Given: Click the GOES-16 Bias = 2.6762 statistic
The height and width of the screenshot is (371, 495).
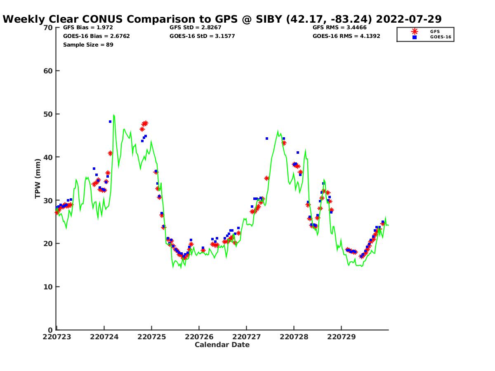Looking at the screenshot, I should (96, 36).
